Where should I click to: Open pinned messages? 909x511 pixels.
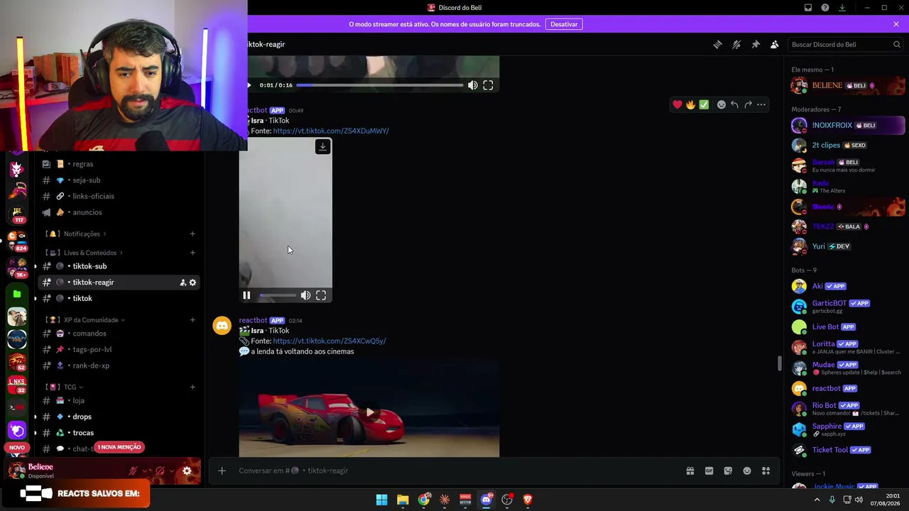point(756,44)
